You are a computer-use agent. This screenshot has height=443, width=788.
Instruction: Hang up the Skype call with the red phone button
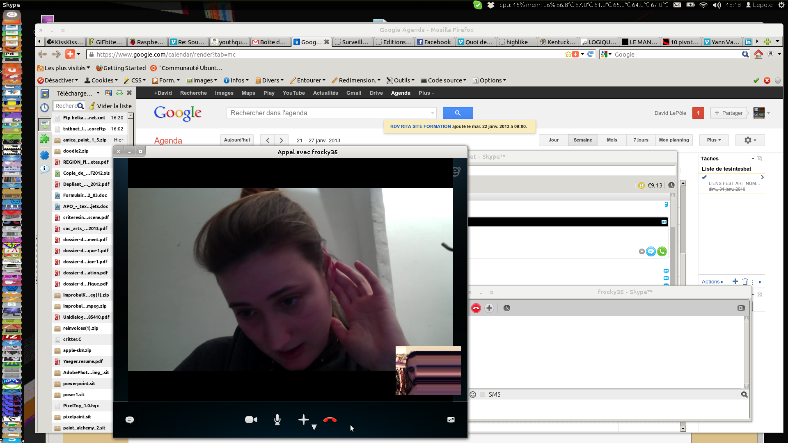coord(330,420)
